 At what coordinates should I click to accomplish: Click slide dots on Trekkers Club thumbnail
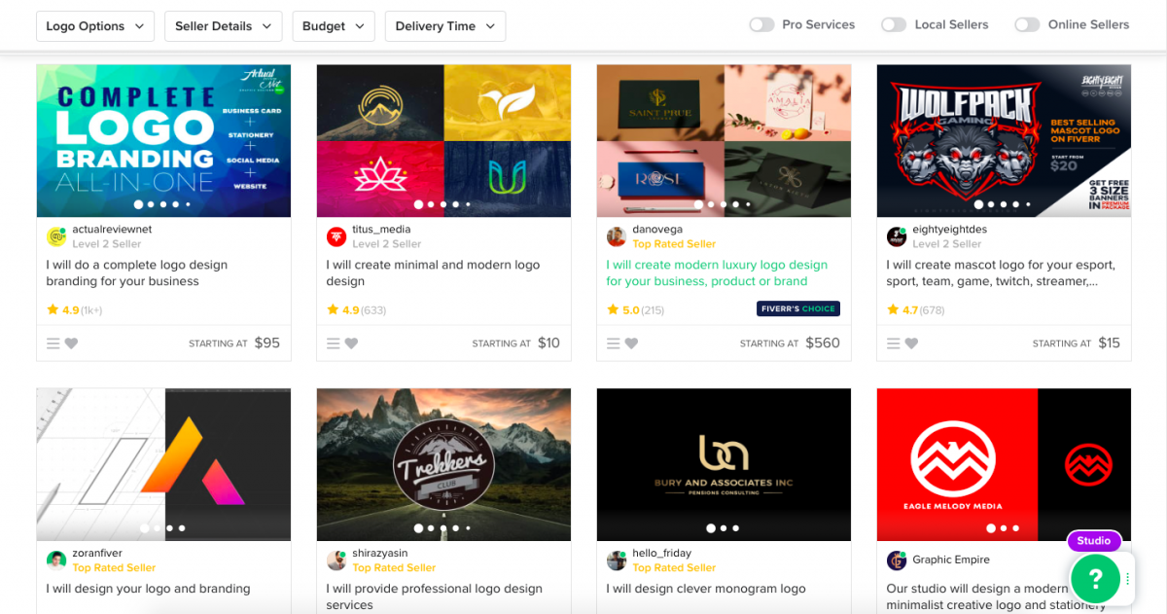pos(443,528)
